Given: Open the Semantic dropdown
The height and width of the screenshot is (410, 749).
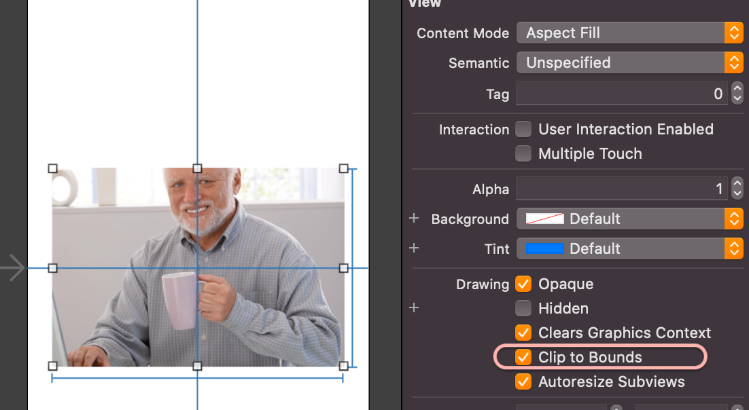Looking at the screenshot, I should pos(734,62).
